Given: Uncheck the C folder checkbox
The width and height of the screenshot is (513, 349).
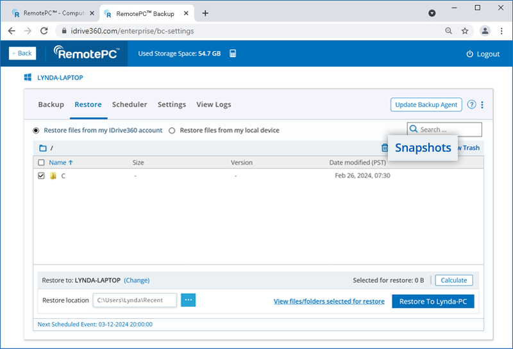Looking at the screenshot, I should pyautogui.click(x=42, y=175).
